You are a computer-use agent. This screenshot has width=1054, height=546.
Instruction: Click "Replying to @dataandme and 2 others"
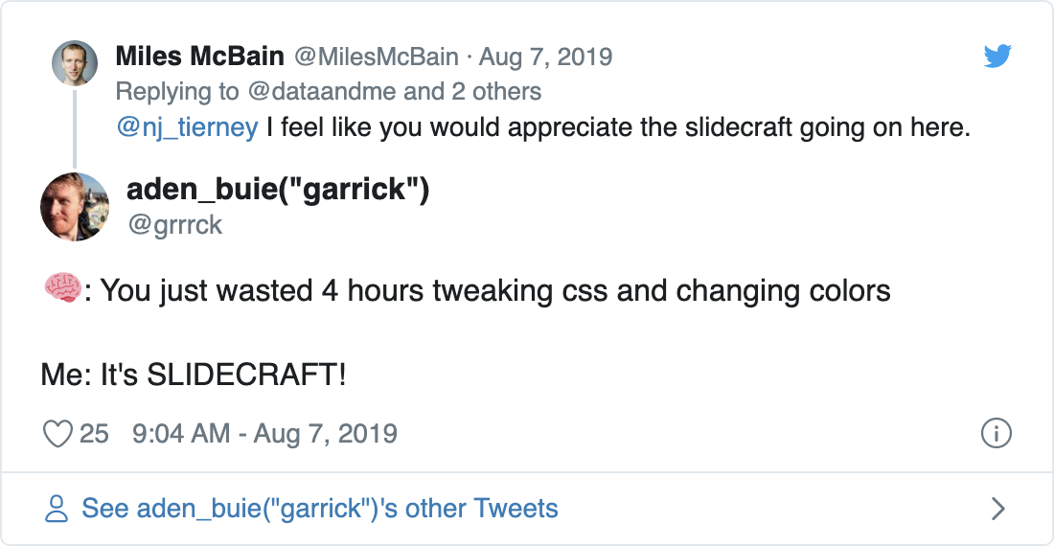328,91
